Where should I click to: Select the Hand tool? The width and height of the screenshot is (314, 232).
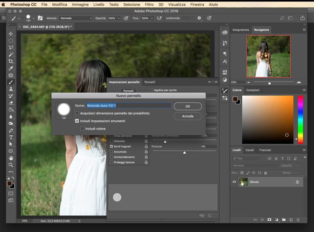point(11,158)
